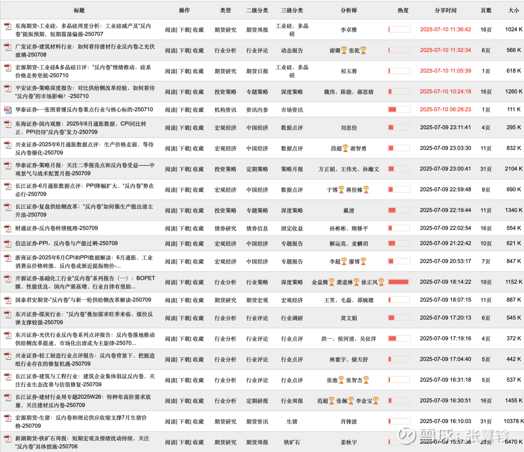The image size is (524, 452).
Task: Click trophy icon next to analyst 金益腾
Action: (331, 282)
